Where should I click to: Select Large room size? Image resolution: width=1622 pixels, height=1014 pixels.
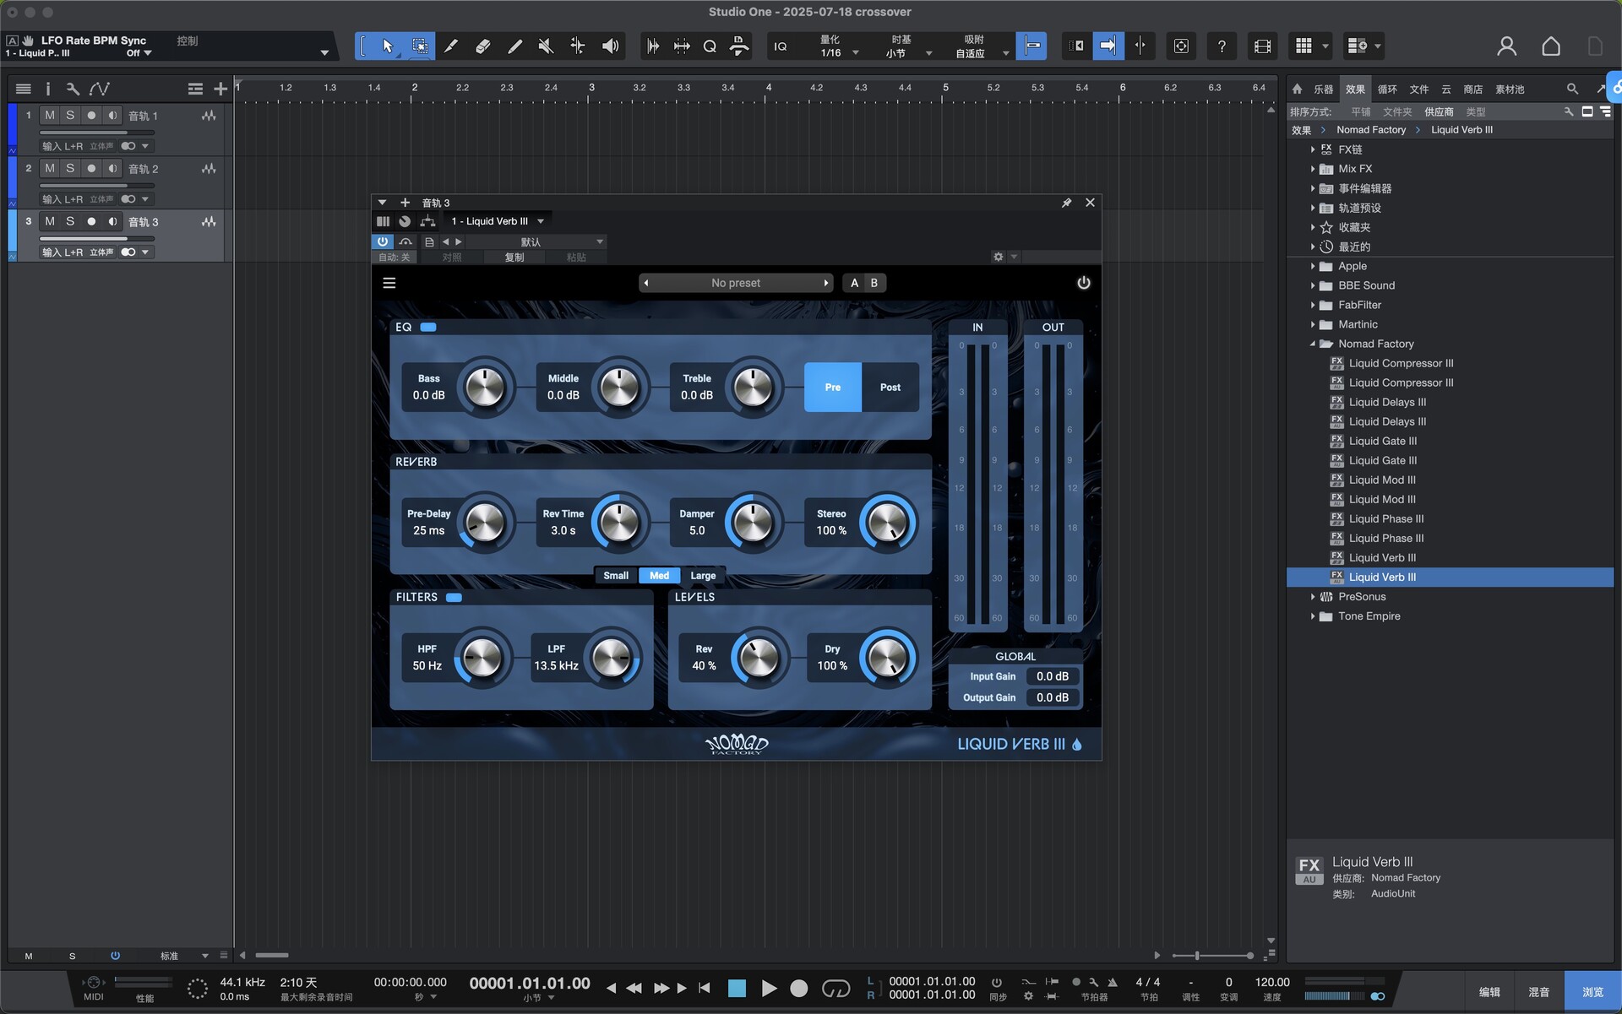(x=703, y=576)
